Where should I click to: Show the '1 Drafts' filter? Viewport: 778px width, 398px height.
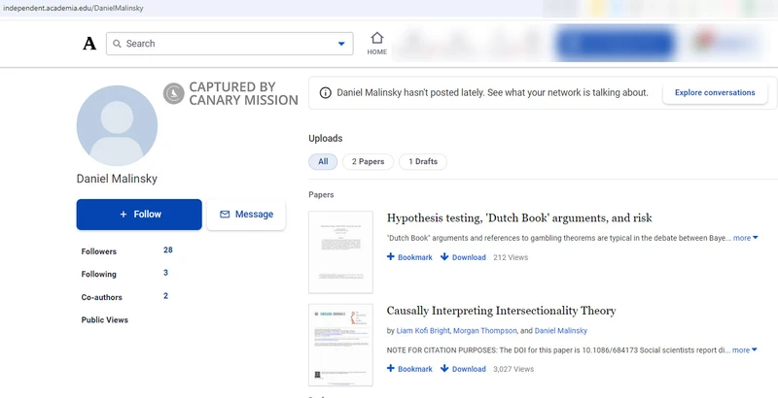coord(422,161)
